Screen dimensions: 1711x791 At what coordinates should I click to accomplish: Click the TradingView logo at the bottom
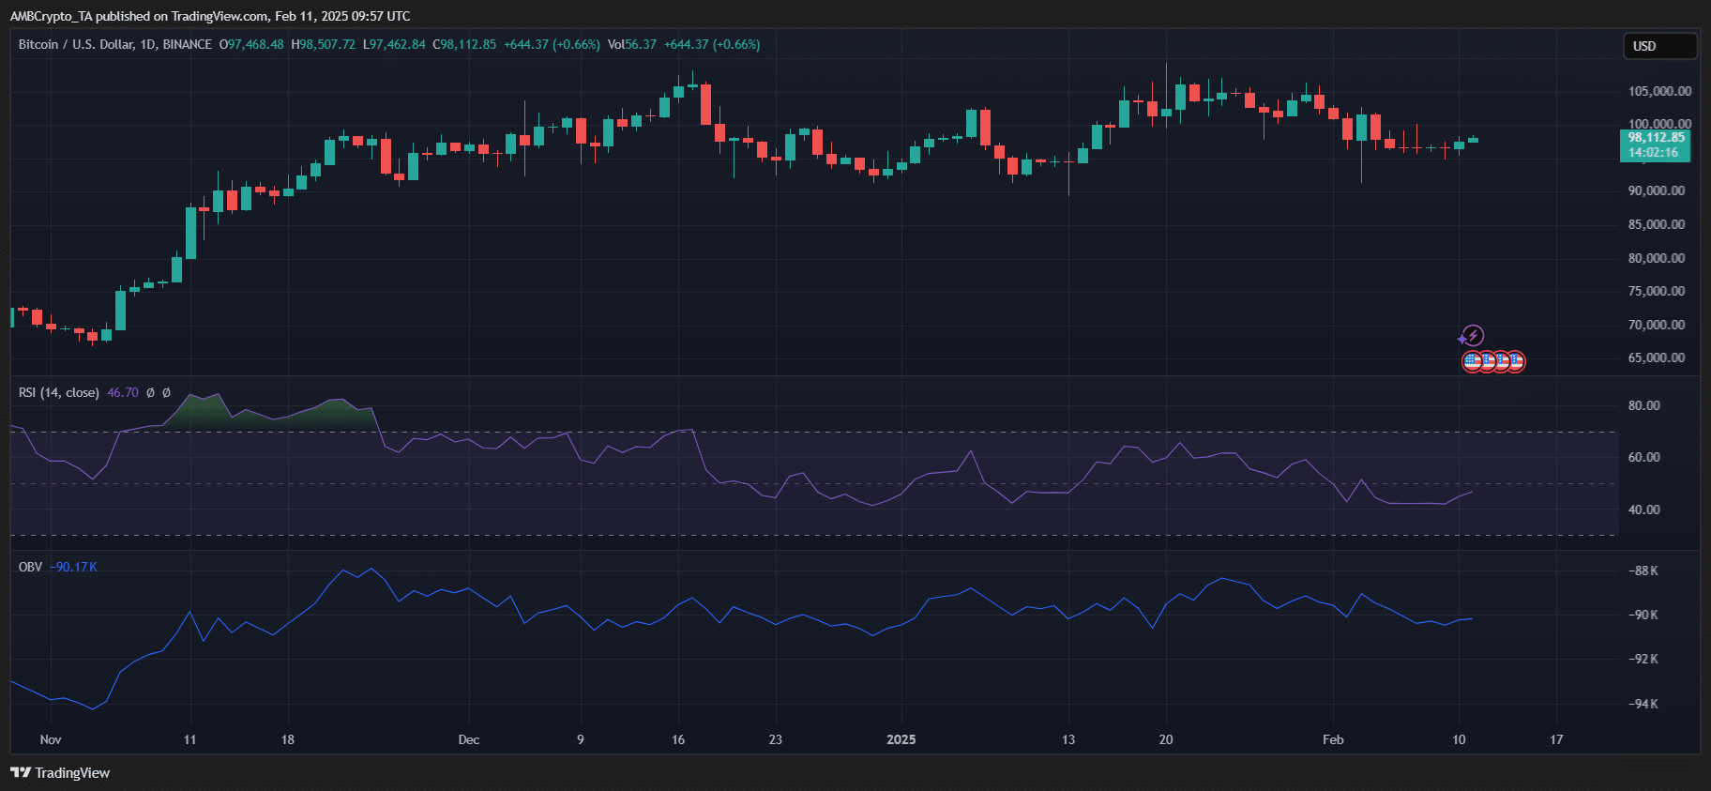pos(60,772)
